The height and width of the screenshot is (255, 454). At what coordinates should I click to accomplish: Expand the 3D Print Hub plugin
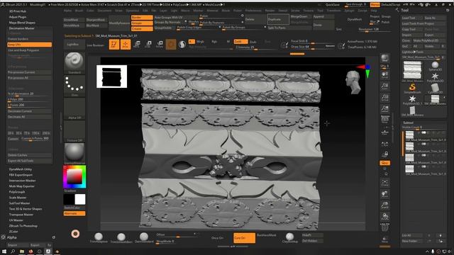tap(18, 11)
